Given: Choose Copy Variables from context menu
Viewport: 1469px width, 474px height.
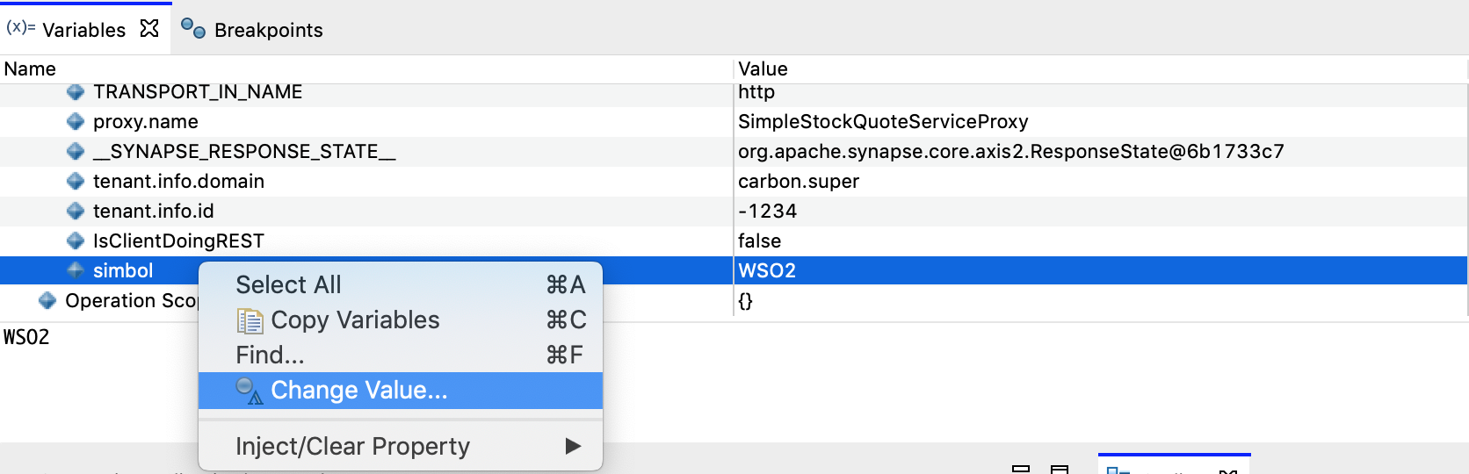Looking at the screenshot, I should point(401,320).
